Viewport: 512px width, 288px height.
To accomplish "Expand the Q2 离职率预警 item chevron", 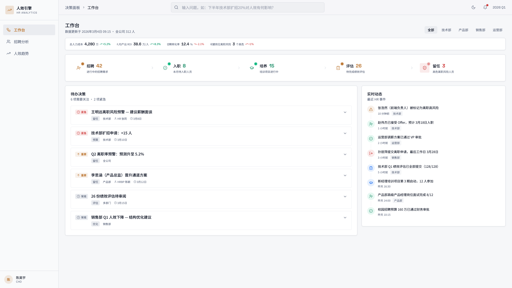I will click(x=345, y=154).
